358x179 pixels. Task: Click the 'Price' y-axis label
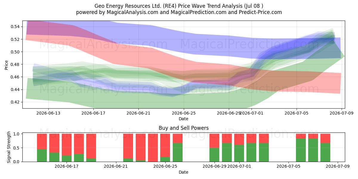[7, 64]
